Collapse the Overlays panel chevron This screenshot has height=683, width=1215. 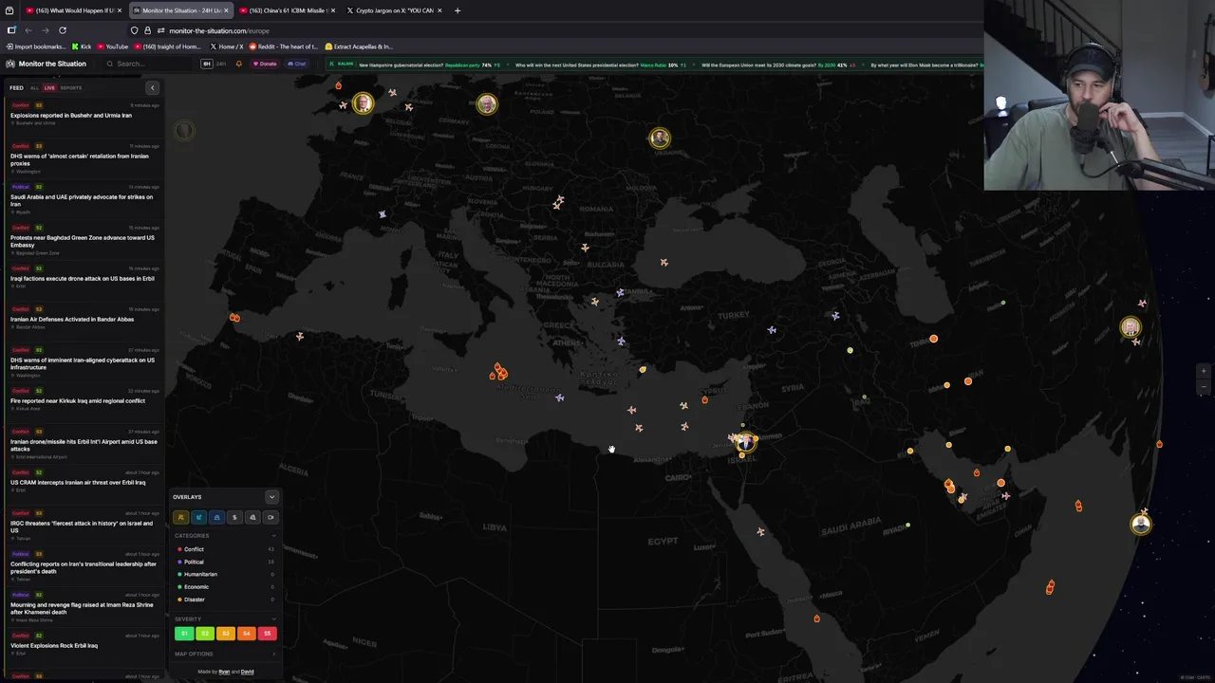(271, 497)
